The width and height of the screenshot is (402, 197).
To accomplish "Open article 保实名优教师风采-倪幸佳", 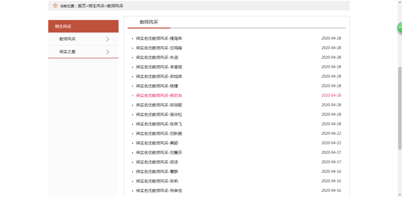I will pos(159,191).
